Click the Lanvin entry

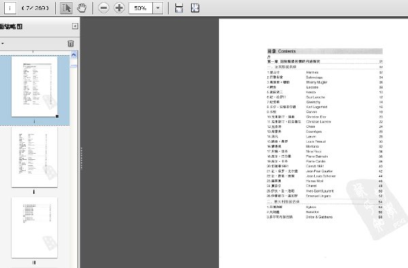[311, 136]
